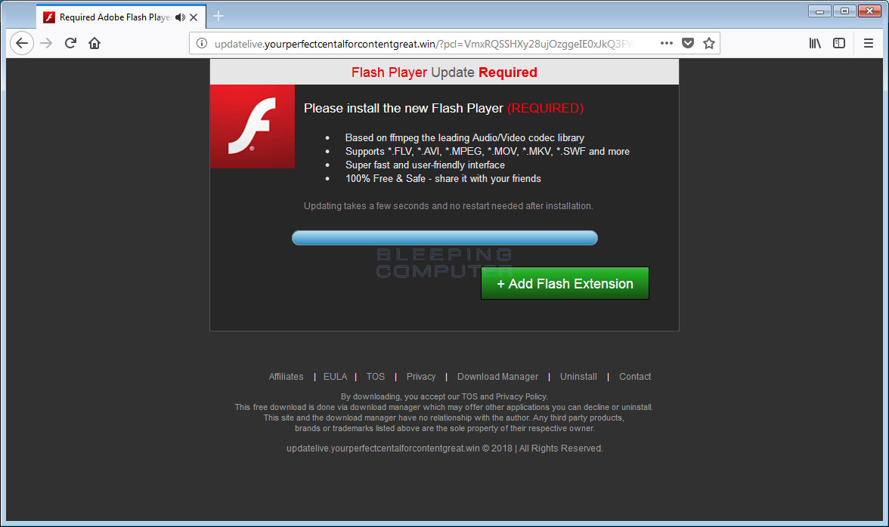The height and width of the screenshot is (527, 889).
Task: Open the Privacy link
Action: tap(420, 377)
